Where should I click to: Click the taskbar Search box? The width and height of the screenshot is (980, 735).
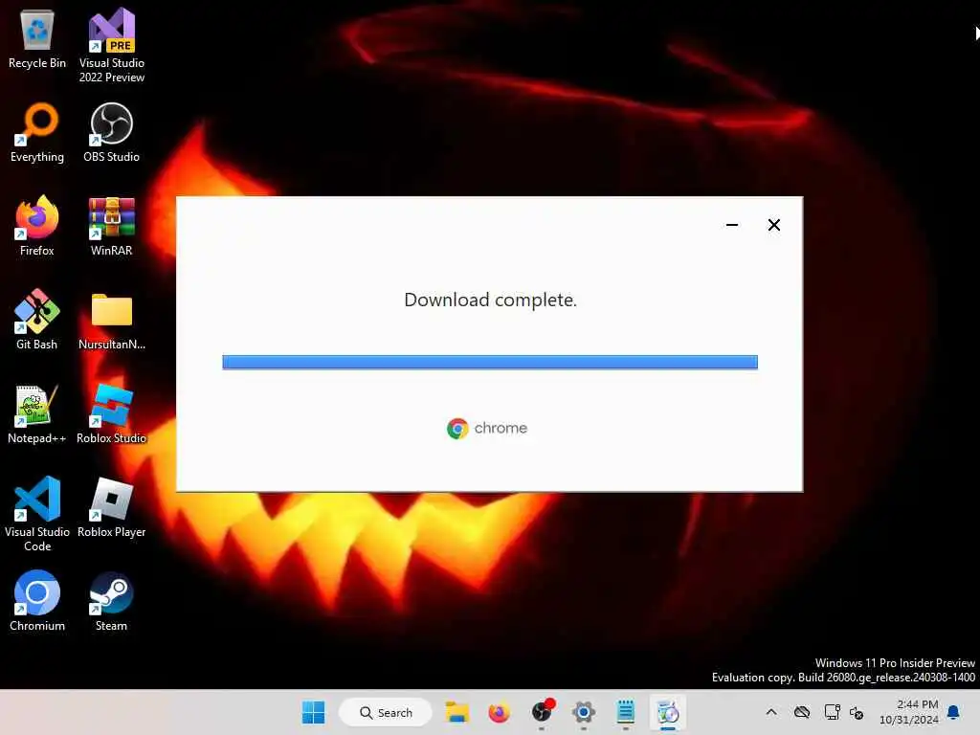coord(385,712)
